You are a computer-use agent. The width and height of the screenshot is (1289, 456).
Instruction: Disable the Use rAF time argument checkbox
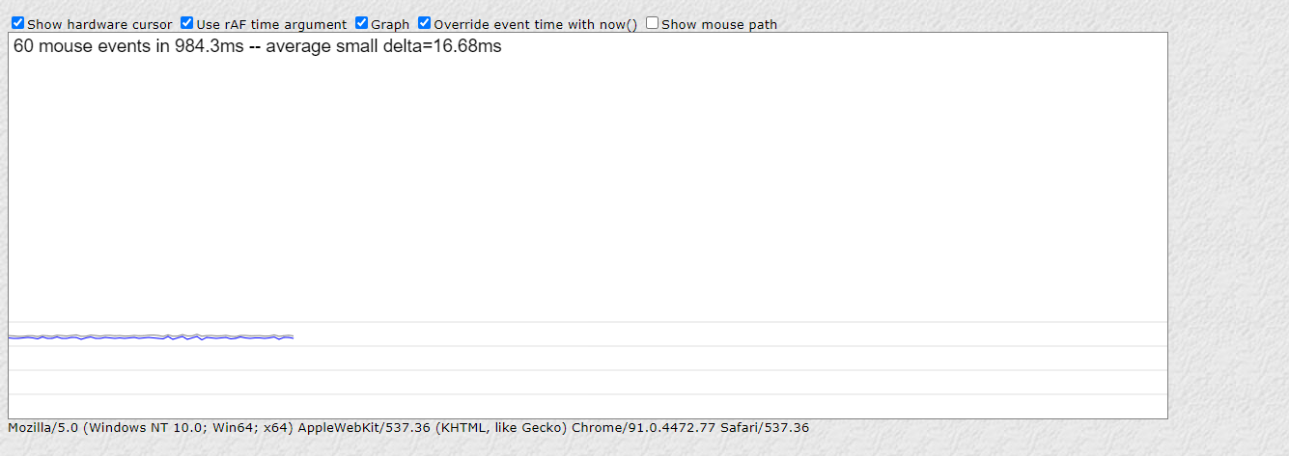pyautogui.click(x=187, y=23)
